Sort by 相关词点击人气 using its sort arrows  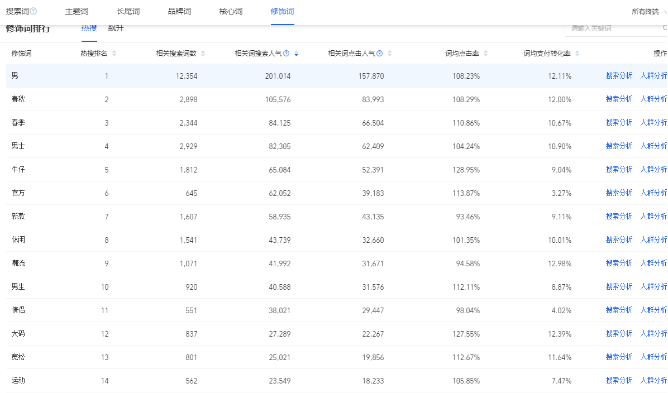[389, 54]
